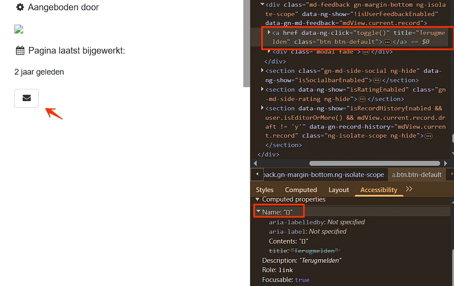Image resolution: width=454 pixels, height=286 pixels.
Task: Click the ellipsis inside modal fade div
Action: tap(366, 52)
